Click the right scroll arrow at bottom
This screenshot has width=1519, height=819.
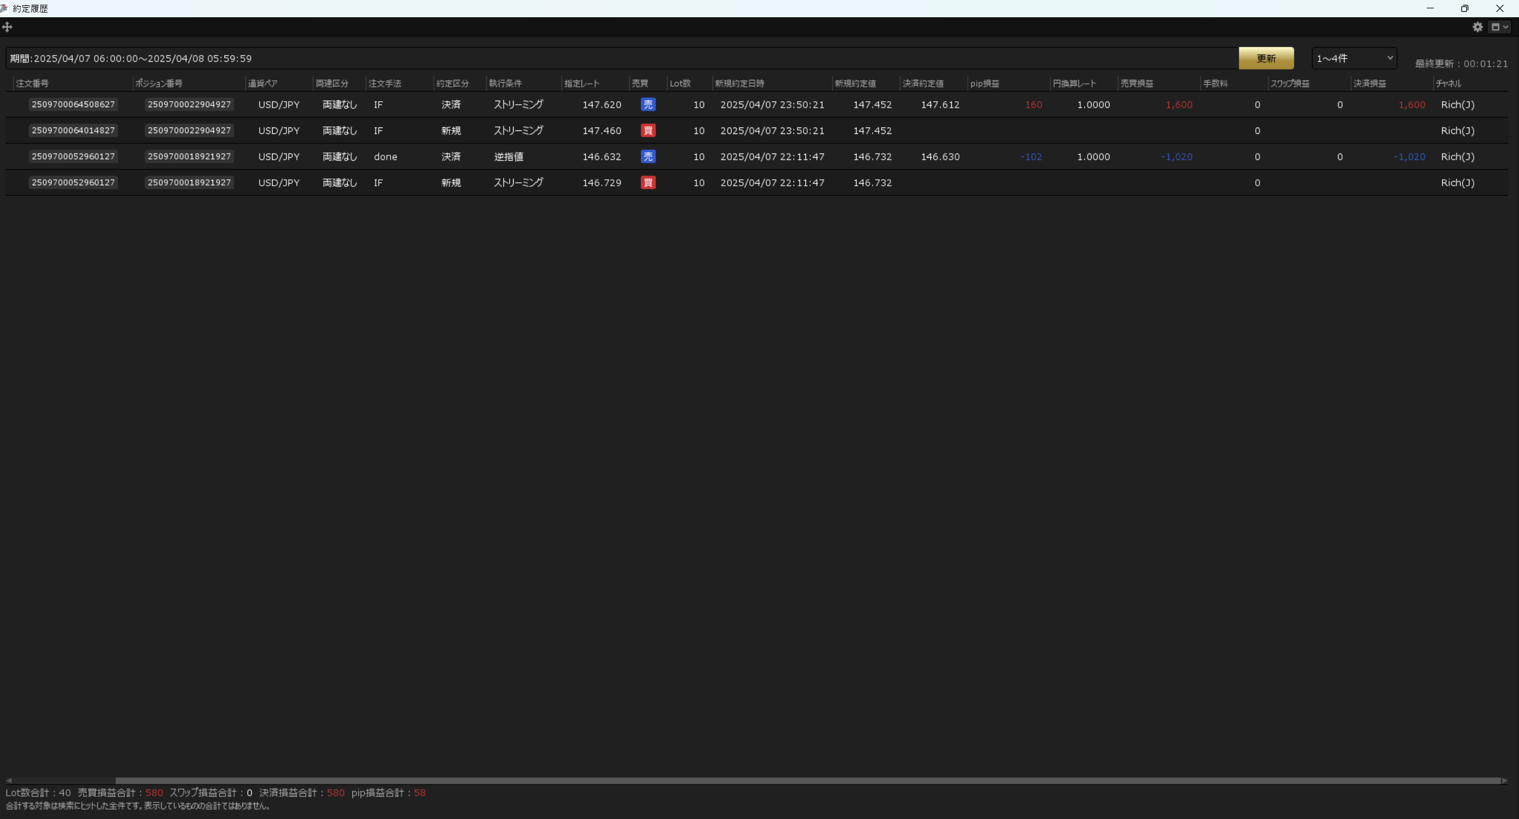pyautogui.click(x=1505, y=780)
